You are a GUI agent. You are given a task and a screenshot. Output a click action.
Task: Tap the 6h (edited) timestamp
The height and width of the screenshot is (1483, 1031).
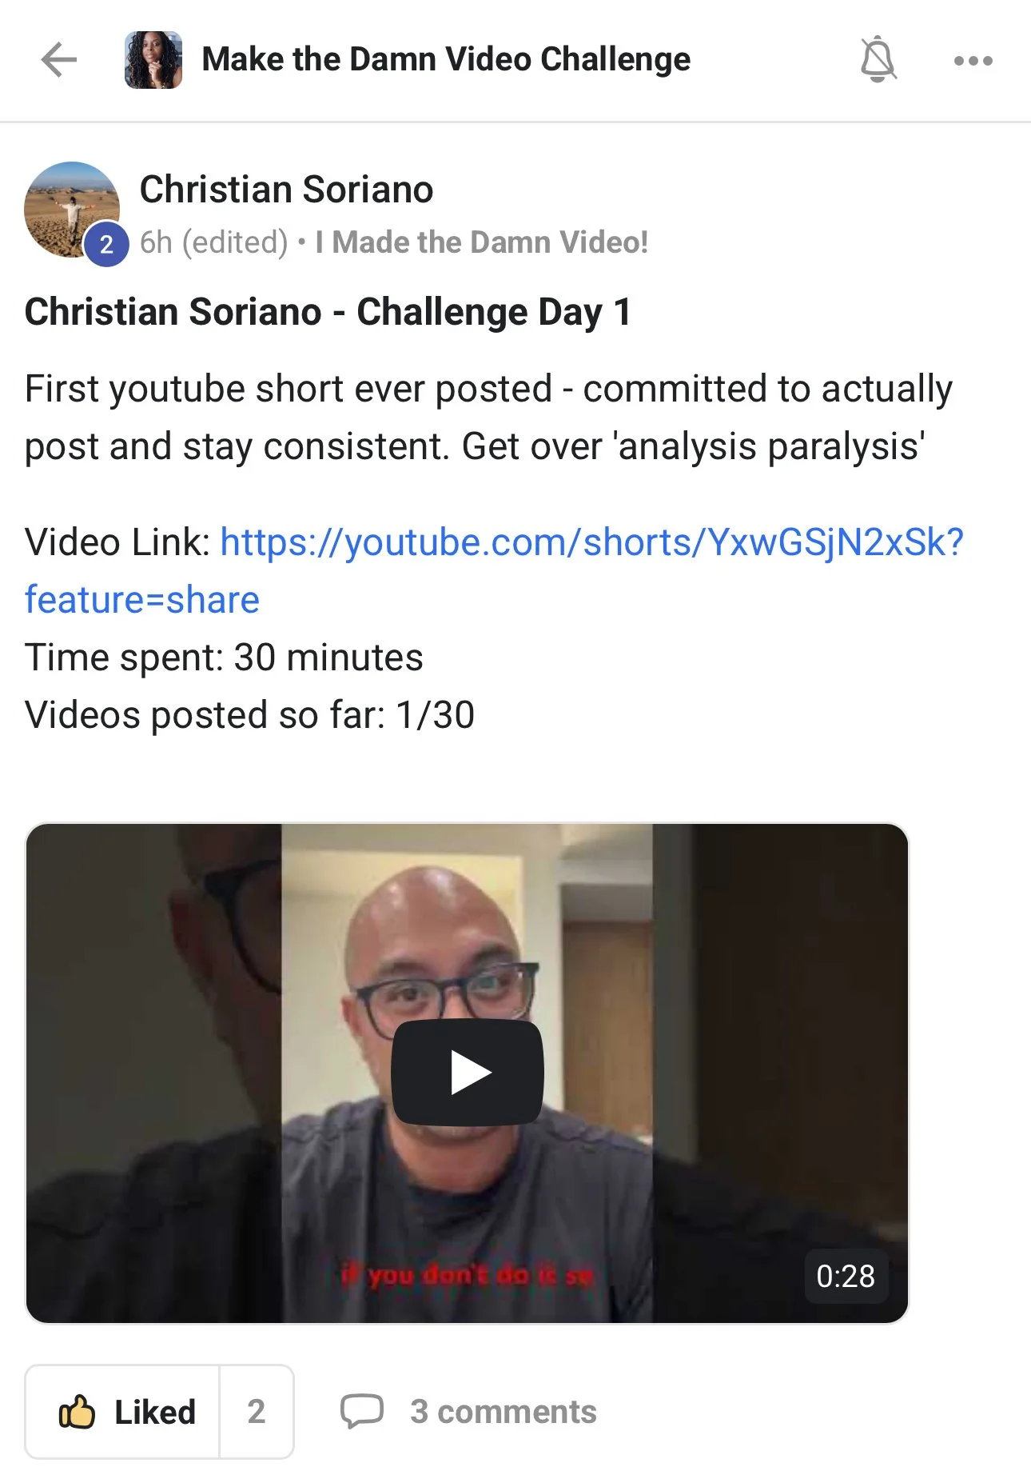tap(213, 242)
